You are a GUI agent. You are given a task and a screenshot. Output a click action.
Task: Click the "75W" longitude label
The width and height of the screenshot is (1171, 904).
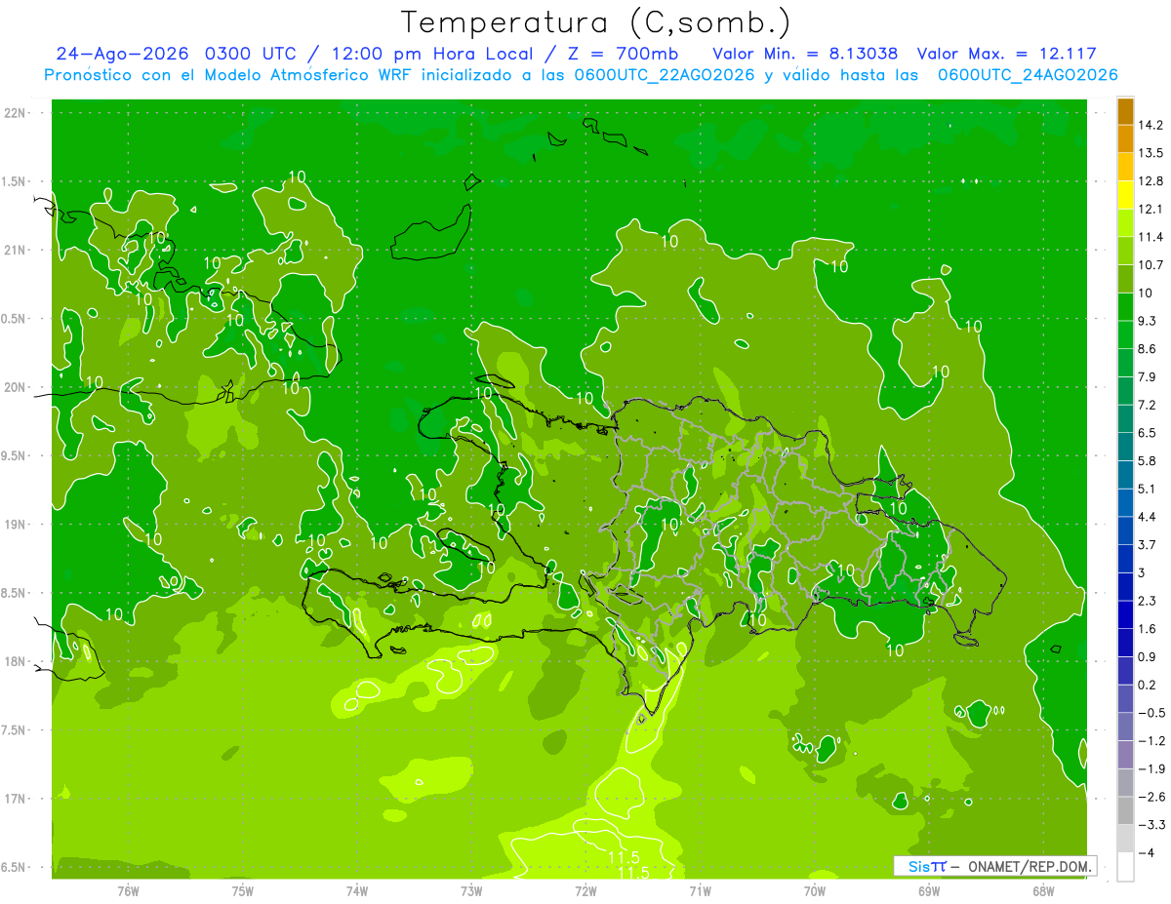pyautogui.click(x=243, y=891)
